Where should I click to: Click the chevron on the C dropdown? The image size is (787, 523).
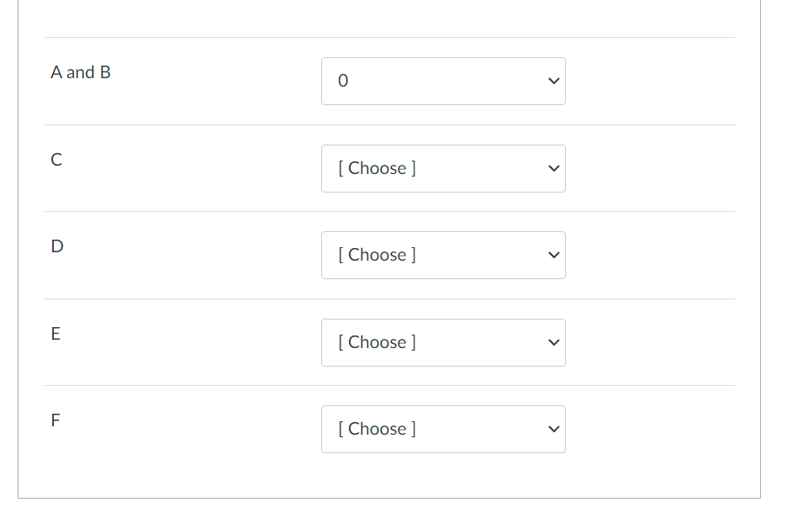pos(553,168)
